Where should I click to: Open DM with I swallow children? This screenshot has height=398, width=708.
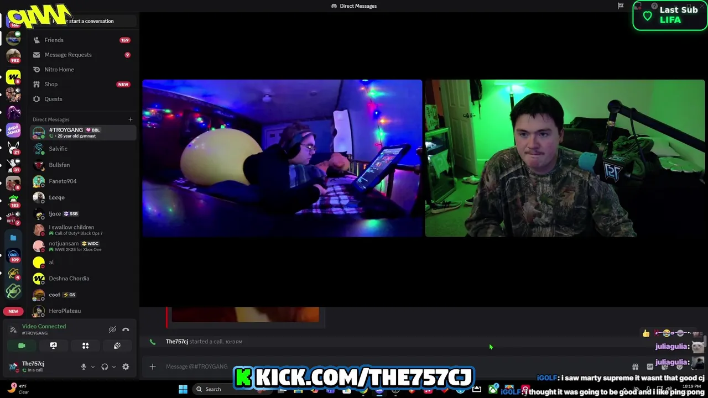[x=83, y=230]
